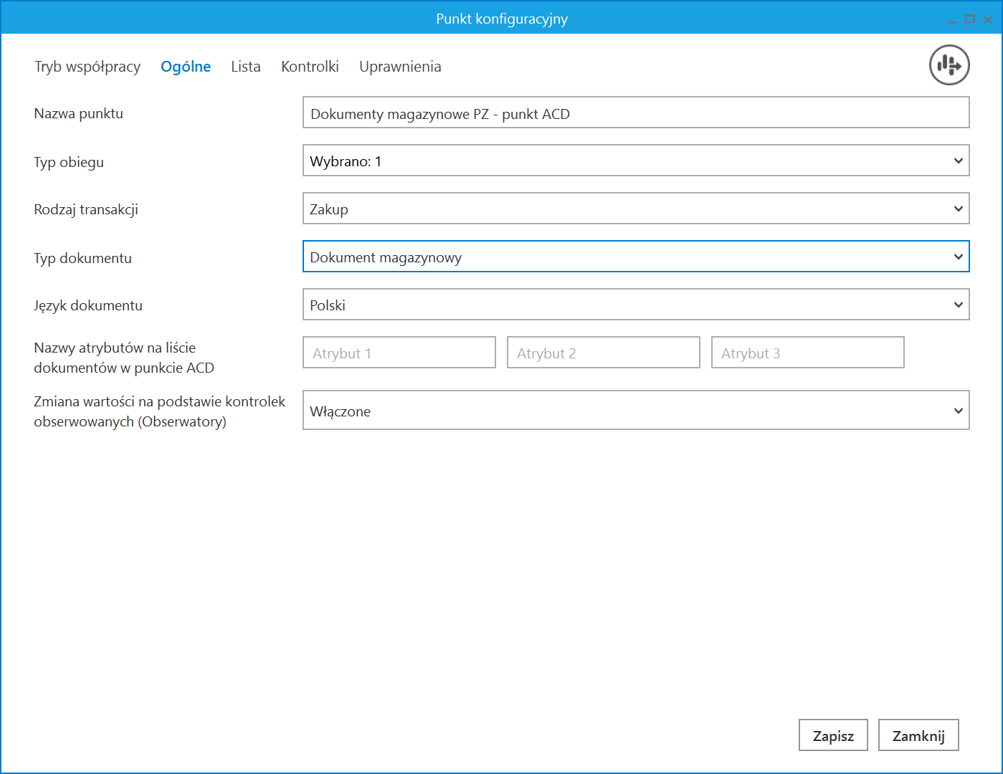Screen dimensions: 1003x774
Task: Select the Uprawnienia tab
Action: 400,67
